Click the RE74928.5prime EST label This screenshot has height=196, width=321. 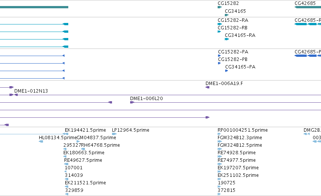point(237,153)
